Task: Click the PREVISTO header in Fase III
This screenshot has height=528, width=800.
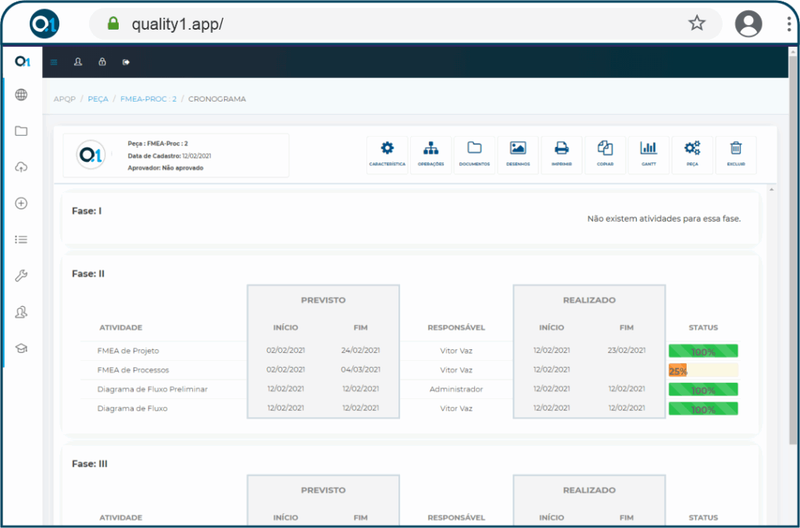Action: [x=323, y=491]
